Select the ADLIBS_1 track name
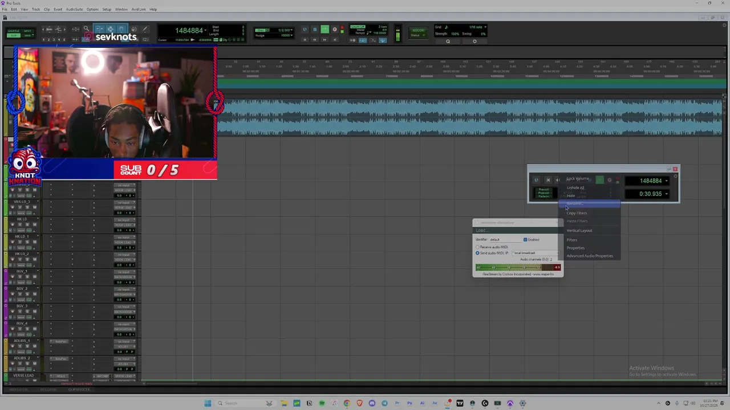 [22, 341]
